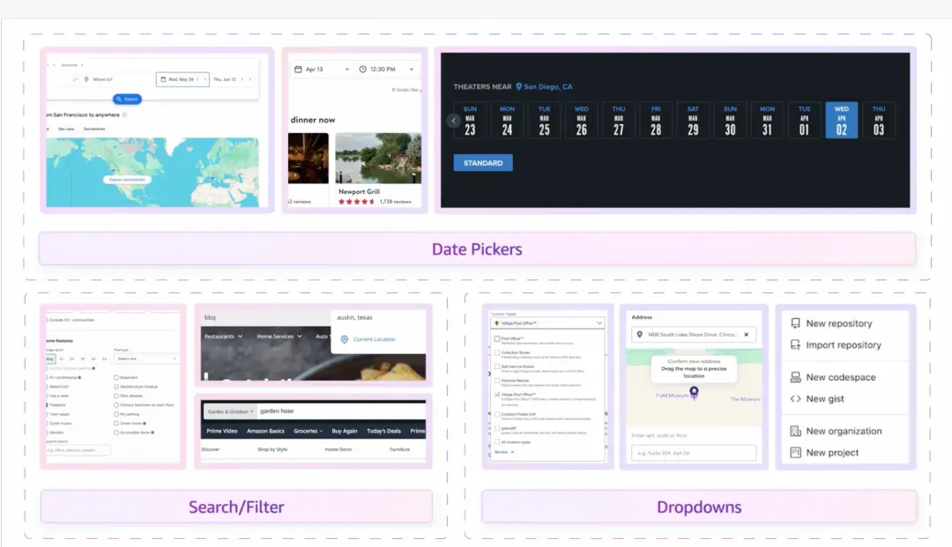Expand the Village Post Office location types dropdown

pos(599,323)
